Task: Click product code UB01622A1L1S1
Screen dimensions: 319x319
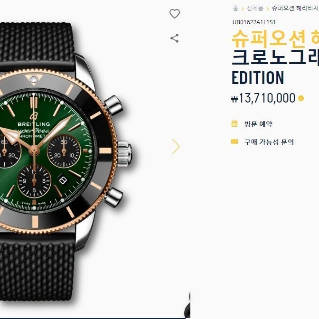Action: [254, 22]
